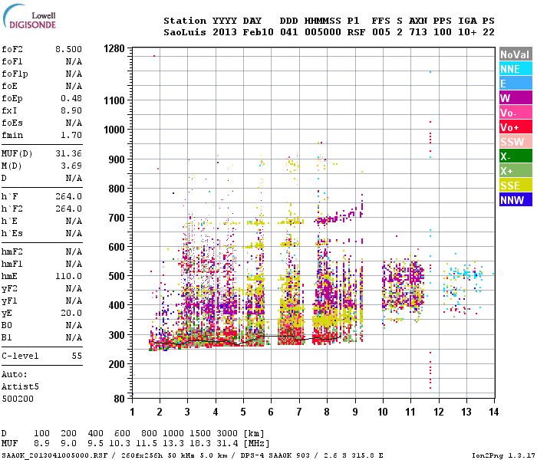Click the 700 km height axis label
The image size is (537, 460).
pyautogui.click(x=117, y=218)
